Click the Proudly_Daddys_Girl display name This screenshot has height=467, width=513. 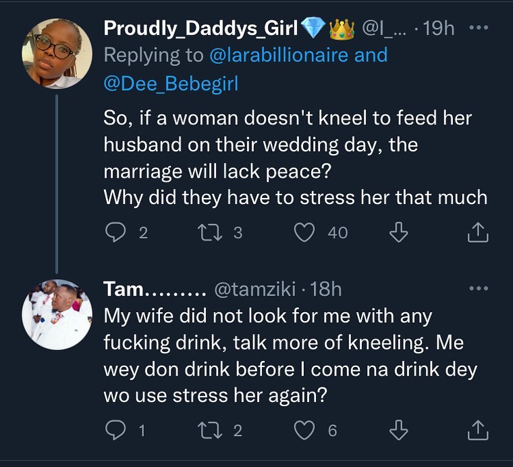200,29
